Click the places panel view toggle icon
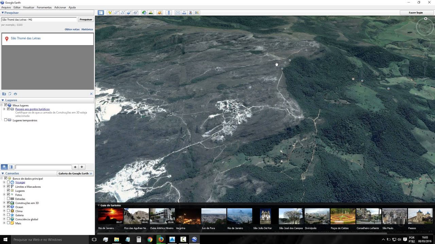The image size is (435, 244). point(11,167)
